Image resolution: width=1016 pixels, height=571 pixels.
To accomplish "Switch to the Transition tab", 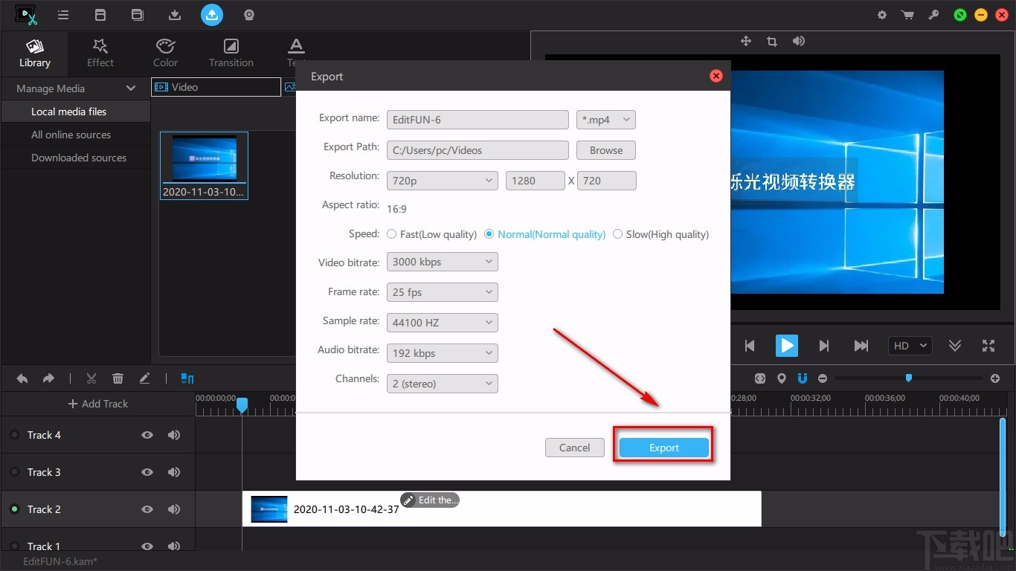I will point(231,53).
